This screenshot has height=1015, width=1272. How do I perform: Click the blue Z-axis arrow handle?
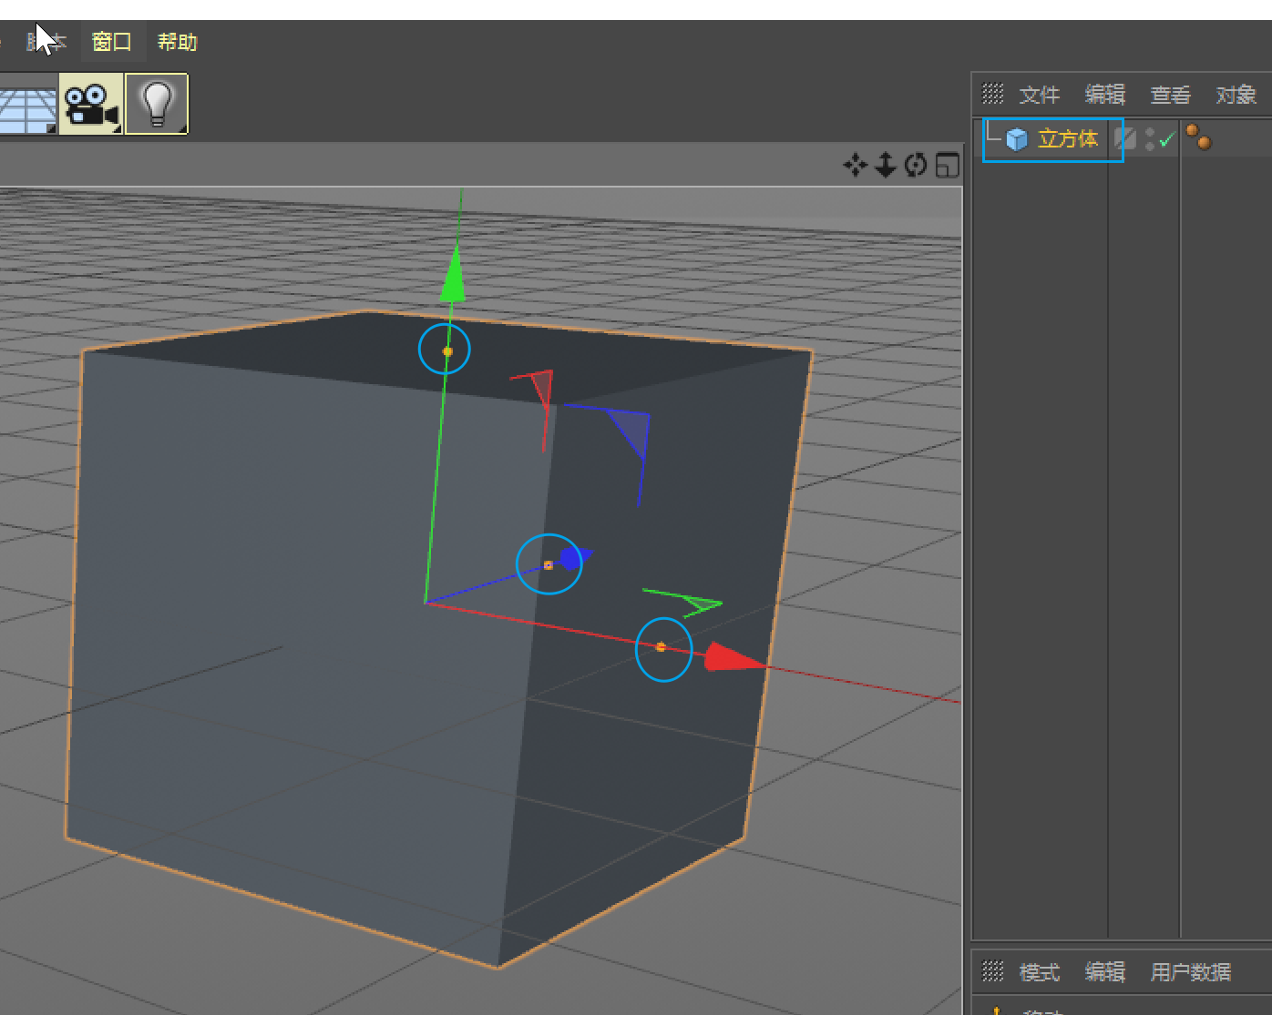click(x=576, y=557)
